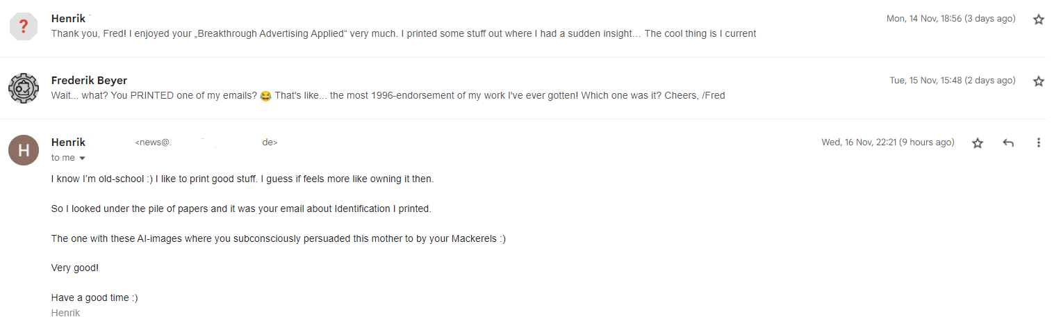Image resolution: width=1061 pixels, height=326 pixels.
Task: Click the Wed, 16 Nov, 22:21 timestamp
Action: [888, 142]
